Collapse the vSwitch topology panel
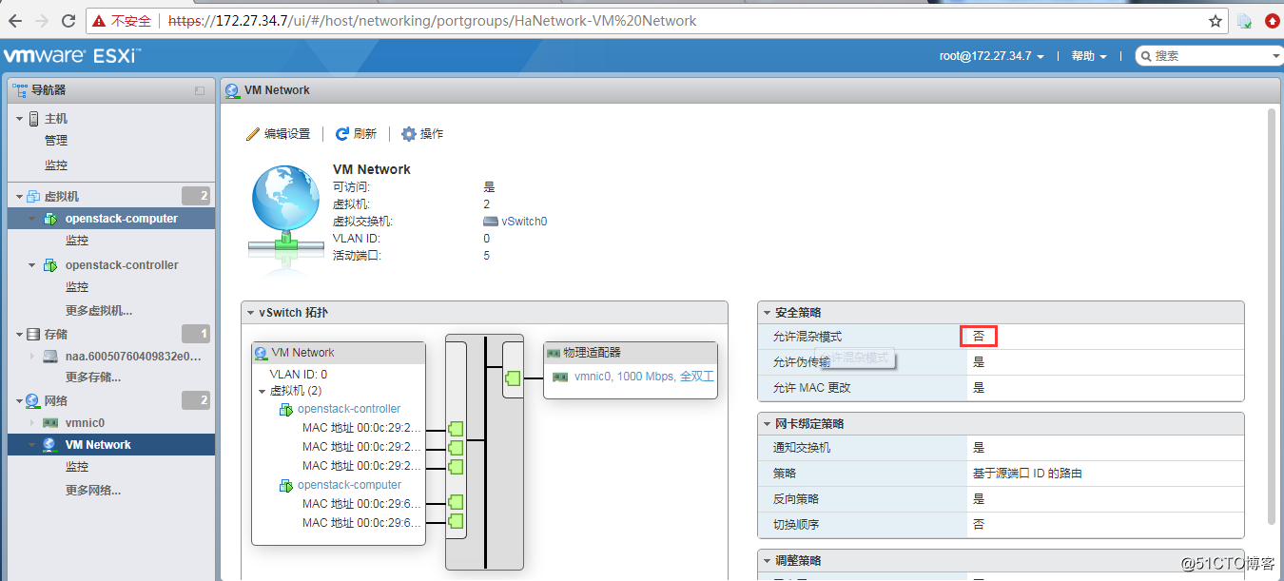The width and height of the screenshot is (1284, 581). [x=251, y=313]
